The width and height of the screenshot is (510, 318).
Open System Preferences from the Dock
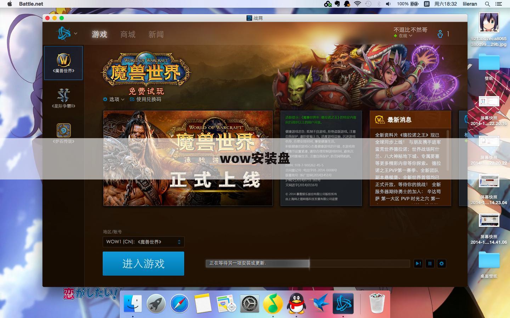[x=250, y=304]
